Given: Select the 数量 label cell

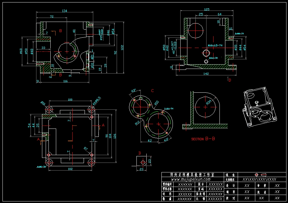Looking at the screenshot, I should [167, 199].
